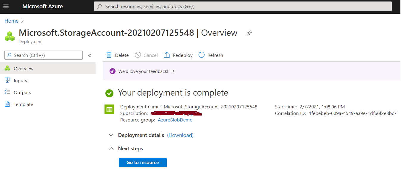The image size is (401, 170).
Task: Click the green storage table icon
Action: 110,109
